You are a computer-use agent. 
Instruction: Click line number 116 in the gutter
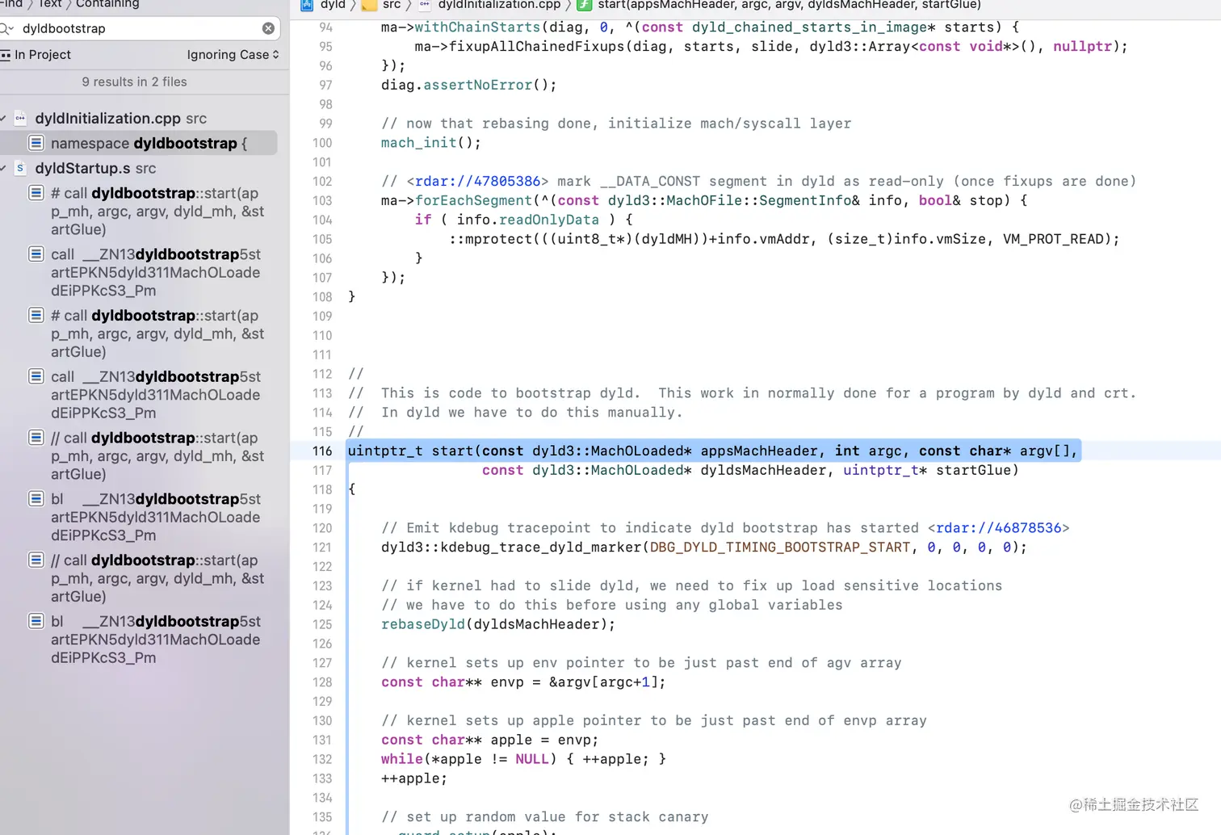pyautogui.click(x=322, y=451)
